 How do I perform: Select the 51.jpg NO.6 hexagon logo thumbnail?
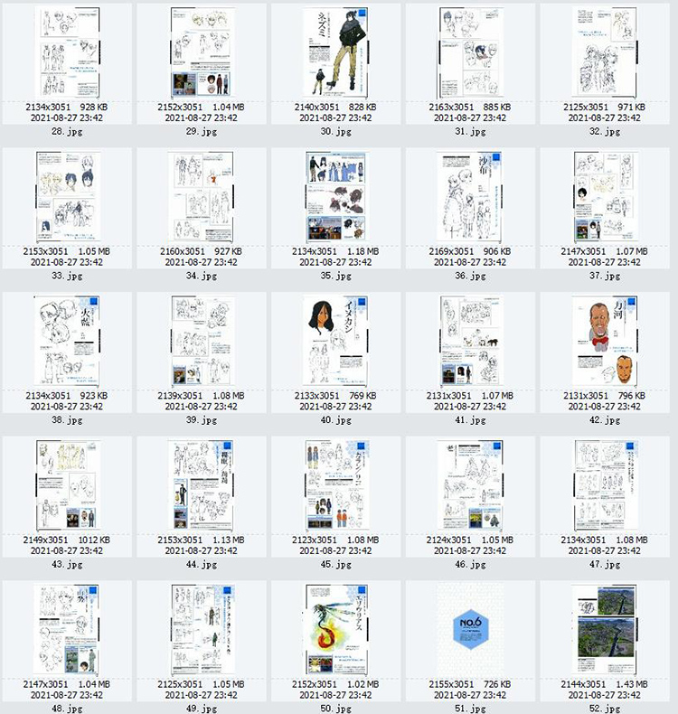tap(470, 629)
